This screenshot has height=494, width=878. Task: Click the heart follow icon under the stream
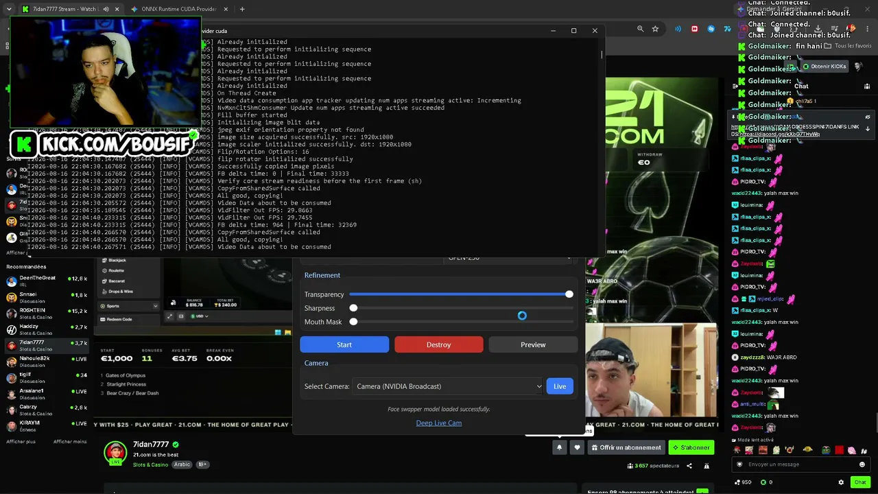(x=577, y=447)
